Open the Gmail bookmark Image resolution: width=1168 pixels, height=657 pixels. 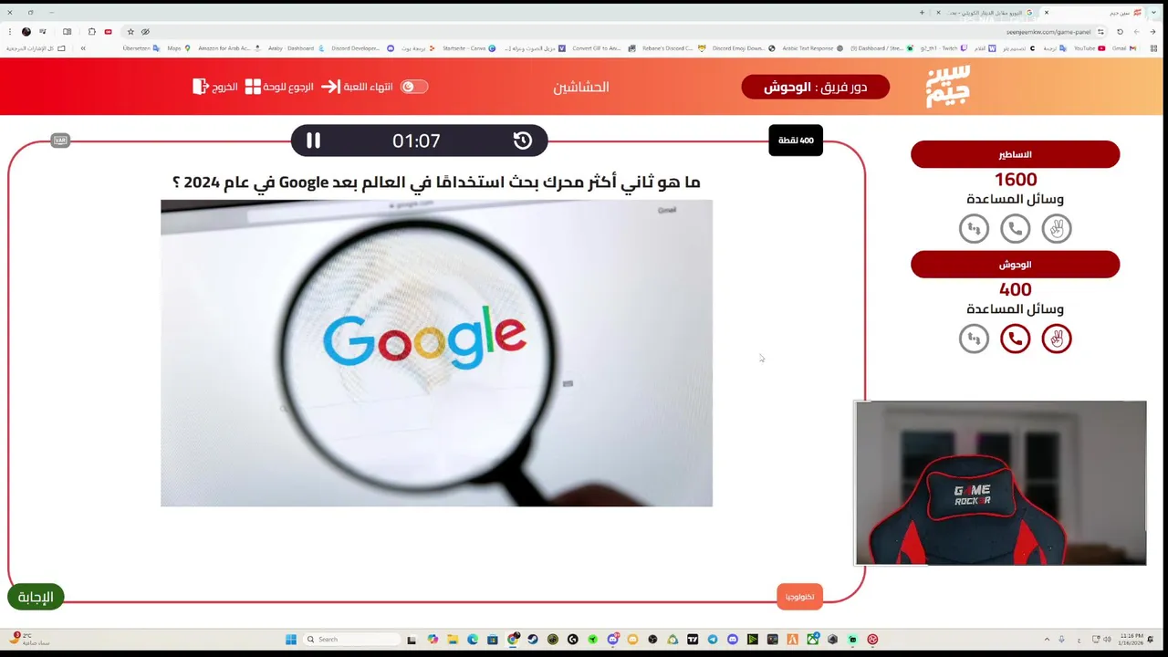[x=1123, y=47]
